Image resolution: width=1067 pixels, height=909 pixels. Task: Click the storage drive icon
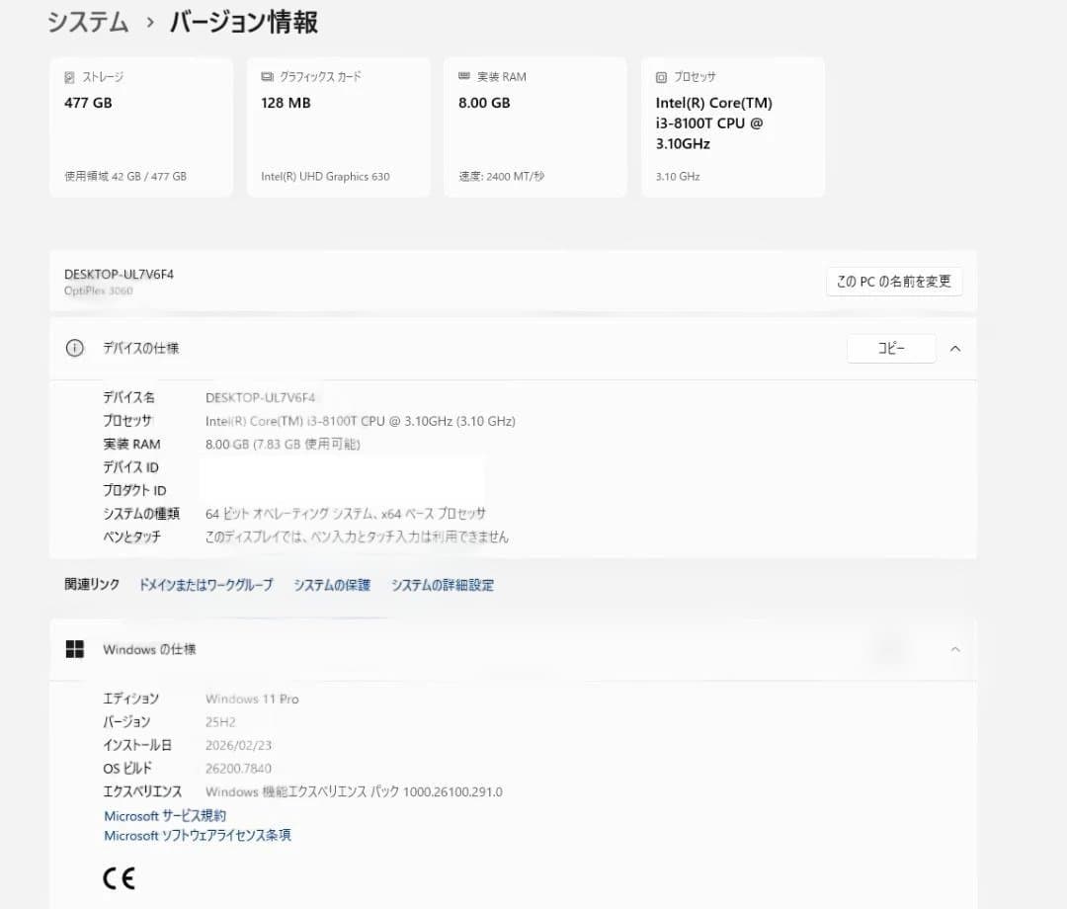pos(69,78)
